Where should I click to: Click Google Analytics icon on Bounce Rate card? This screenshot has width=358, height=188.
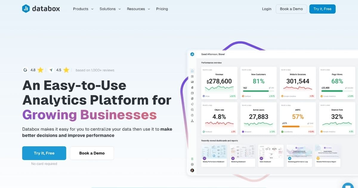pyautogui.click(x=322, y=132)
